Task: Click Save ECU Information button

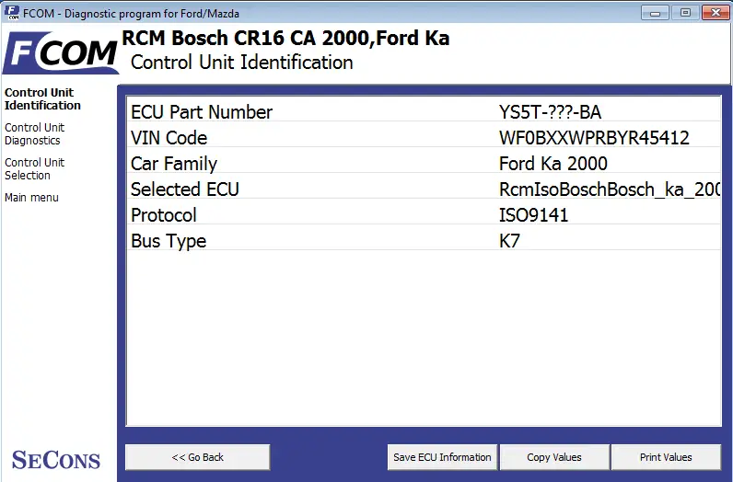Action: 442,457
